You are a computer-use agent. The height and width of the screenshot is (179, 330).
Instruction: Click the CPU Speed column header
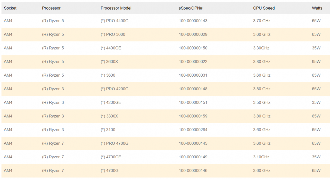pos(264,8)
